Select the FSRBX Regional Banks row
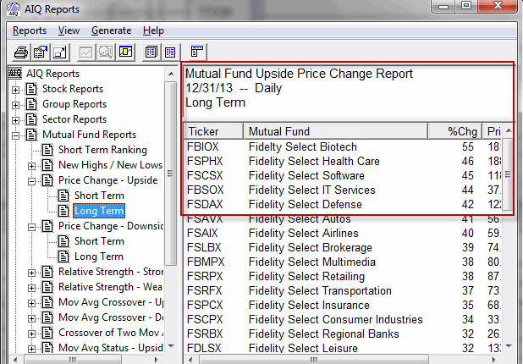The image size is (523, 364). click(343, 334)
